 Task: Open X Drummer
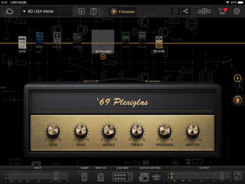coord(122,11)
